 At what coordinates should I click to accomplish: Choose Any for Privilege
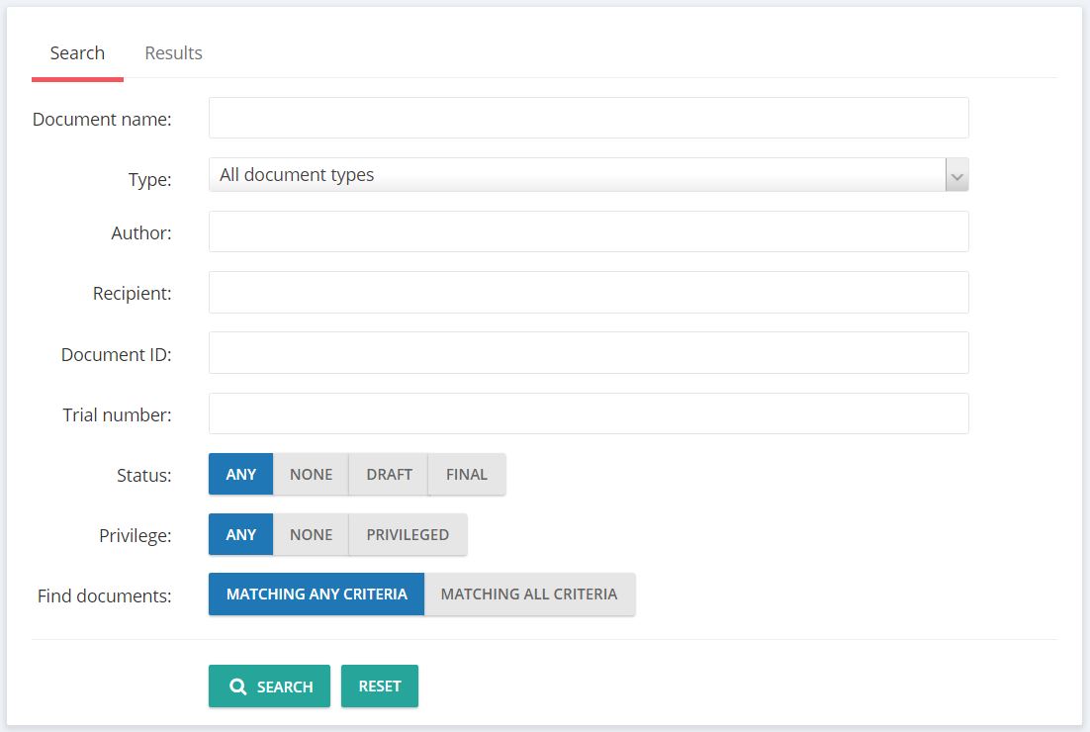pyautogui.click(x=240, y=535)
